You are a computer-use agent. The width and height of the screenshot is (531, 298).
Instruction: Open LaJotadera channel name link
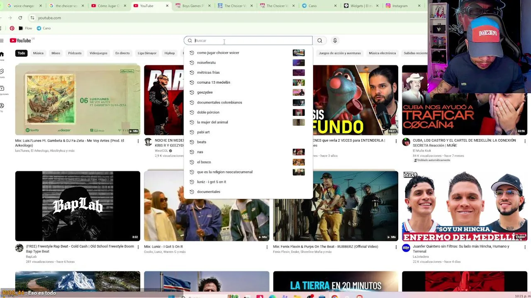(421, 257)
